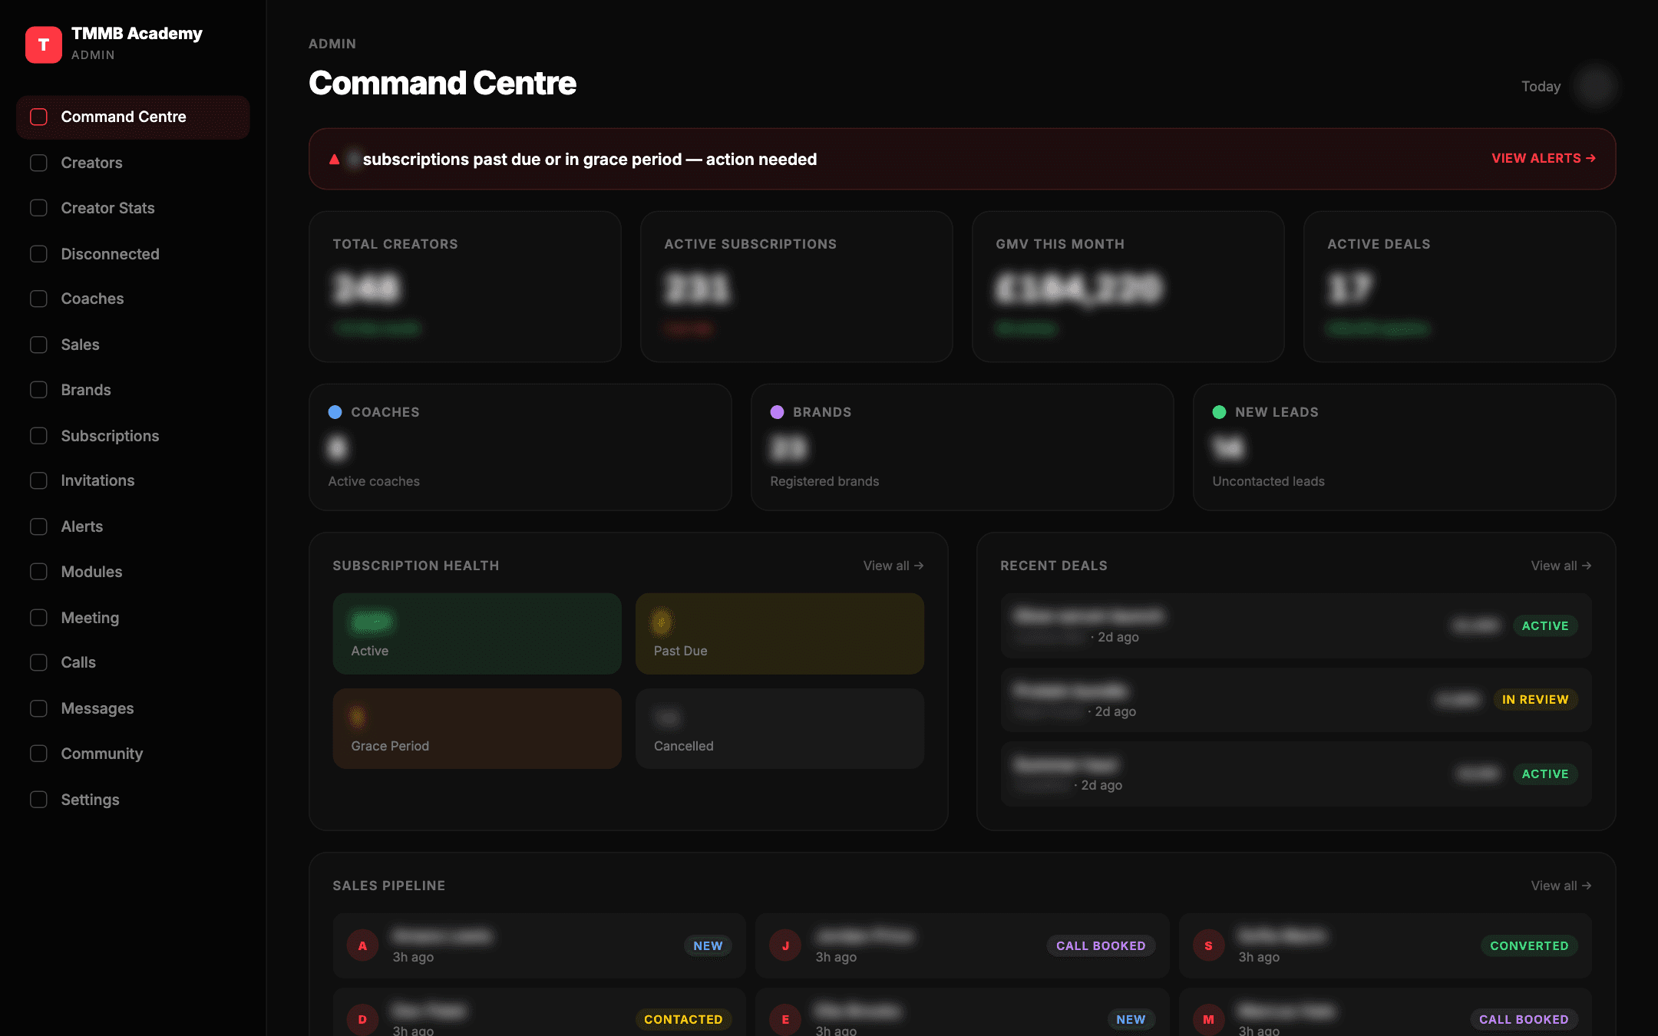The height and width of the screenshot is (1036, 1658).
Task: Click the NEW badge on E's lead
Action: 1131,1019
